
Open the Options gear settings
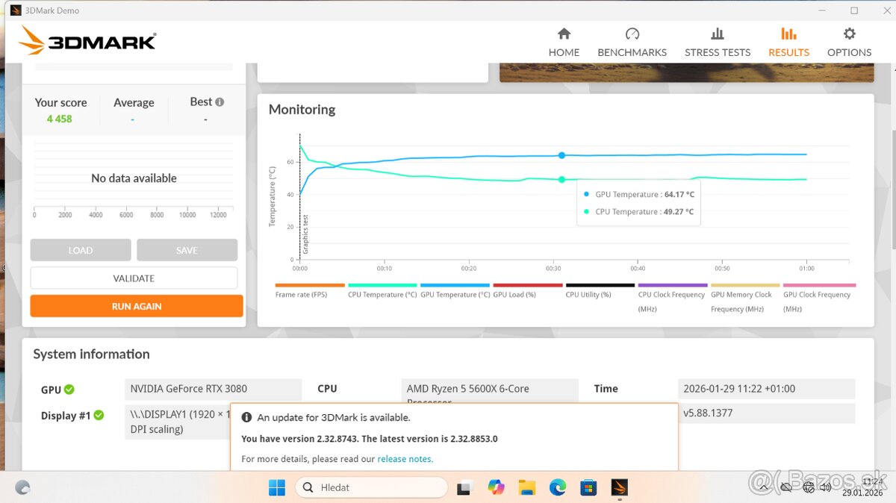click(x=849, y=43)
